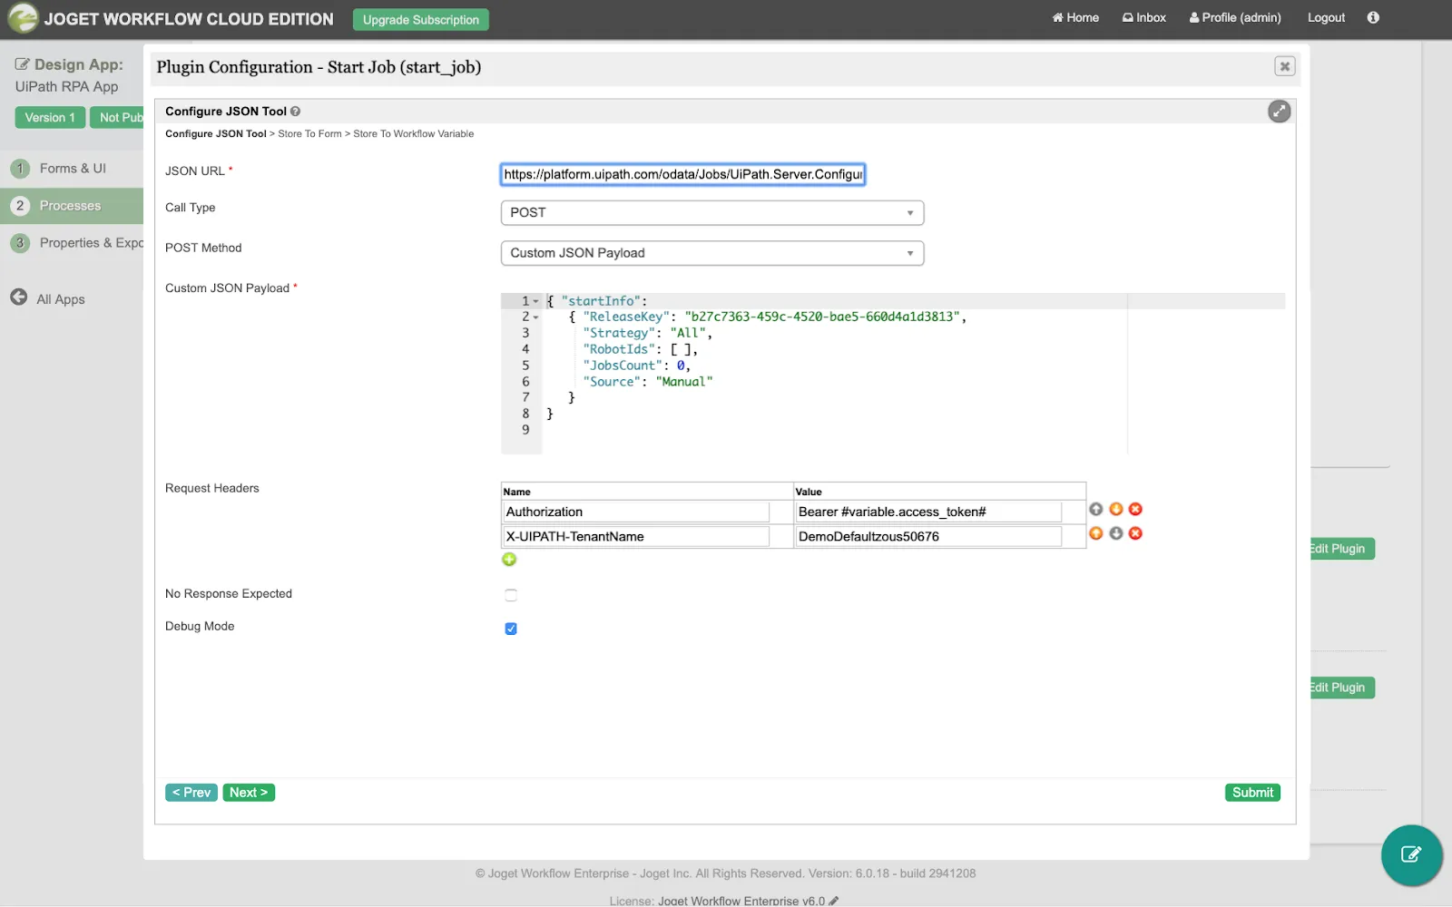Enable the No Response Expected checkbox
This screenshot has height=907, width=1452.
pyautogui.click(x=511, y=595)
